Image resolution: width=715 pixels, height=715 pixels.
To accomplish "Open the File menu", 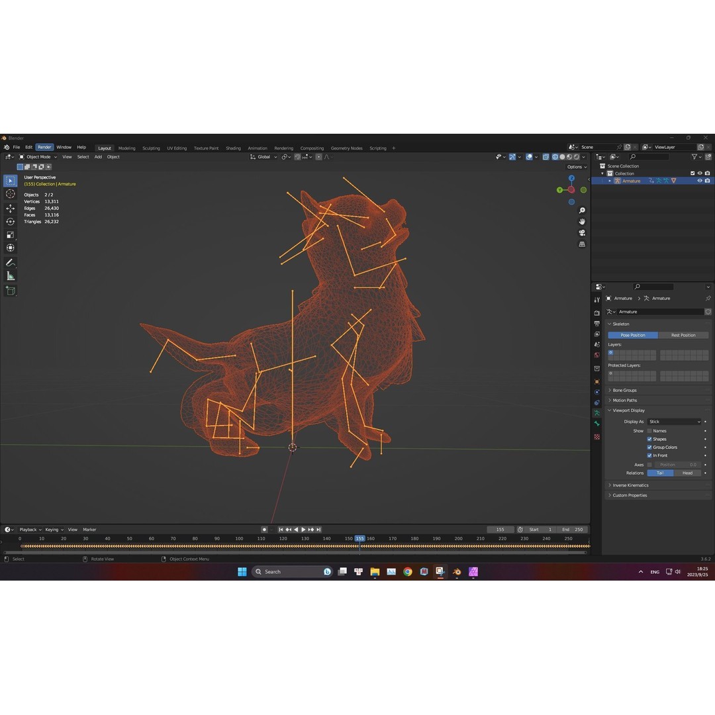I will click(17, 147).
